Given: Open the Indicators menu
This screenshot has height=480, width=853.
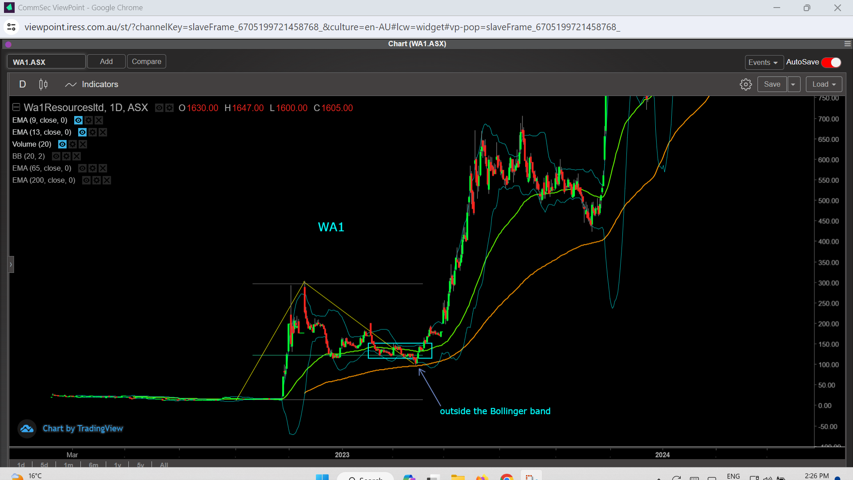Looking at the screenshot, I should pos(92,84).
